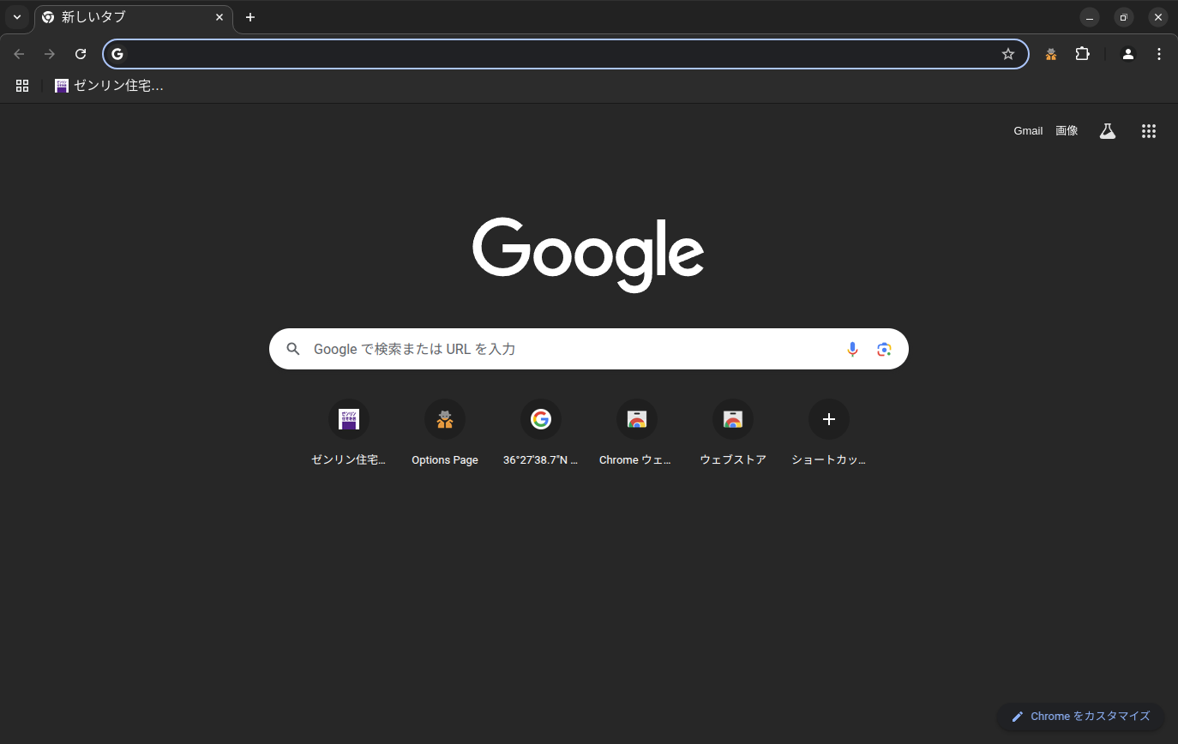Screen dimensions: 1178x744
Task: Click the reload page icon
Action: click(x=81, y=54)
